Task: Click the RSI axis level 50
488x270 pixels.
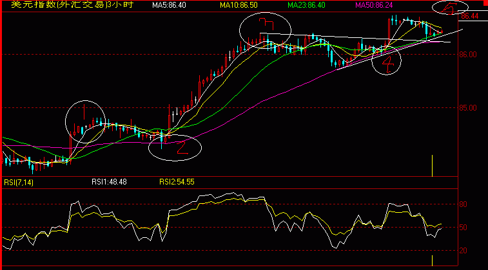Action: (x=463, y=228)
